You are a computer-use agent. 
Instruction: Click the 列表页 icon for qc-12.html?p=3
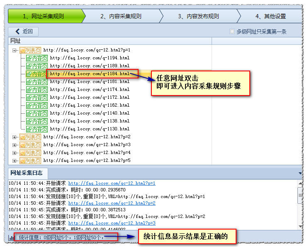pyautogui.click(x=30, y=145)
